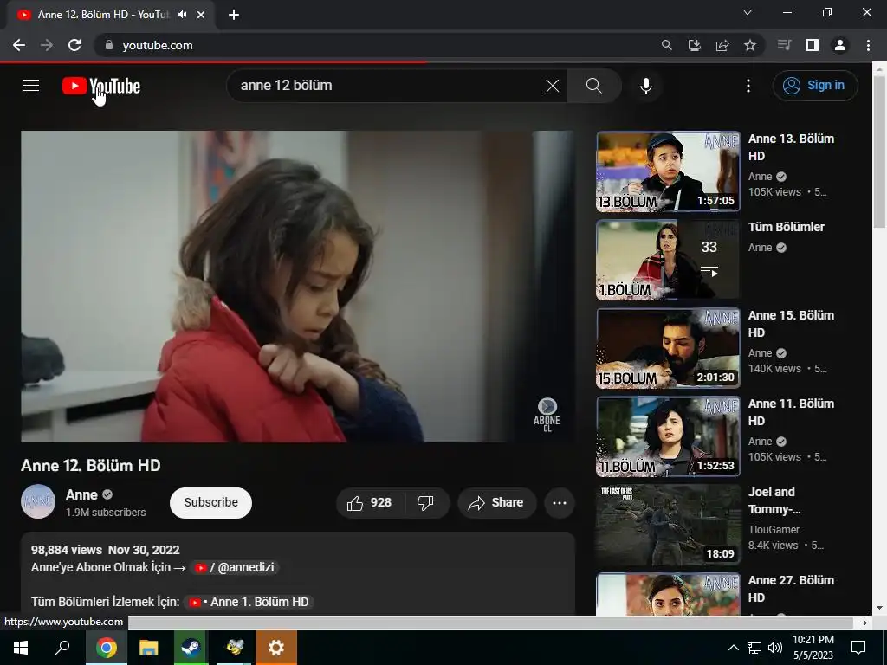The image size is (887, 665).
Task: Click the horizontal page scrollbar thumb
Action: point(490,623)
